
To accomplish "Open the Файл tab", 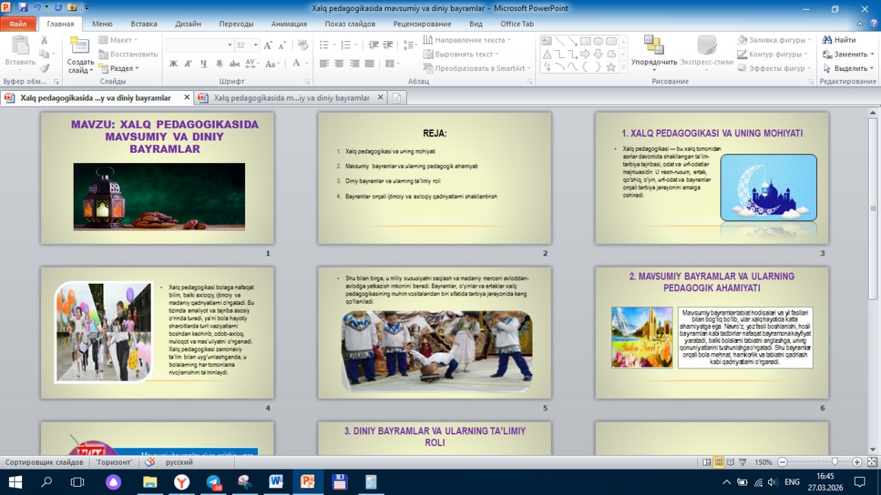I will [18, 23].
